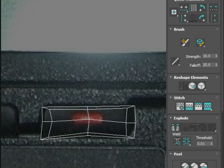Click the Align Horizontally icon with dashed horizontal line

pyautogui.click(x=184, y=8)
